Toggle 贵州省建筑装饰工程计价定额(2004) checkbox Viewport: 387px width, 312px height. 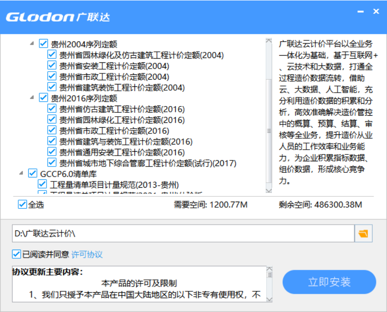52,87
